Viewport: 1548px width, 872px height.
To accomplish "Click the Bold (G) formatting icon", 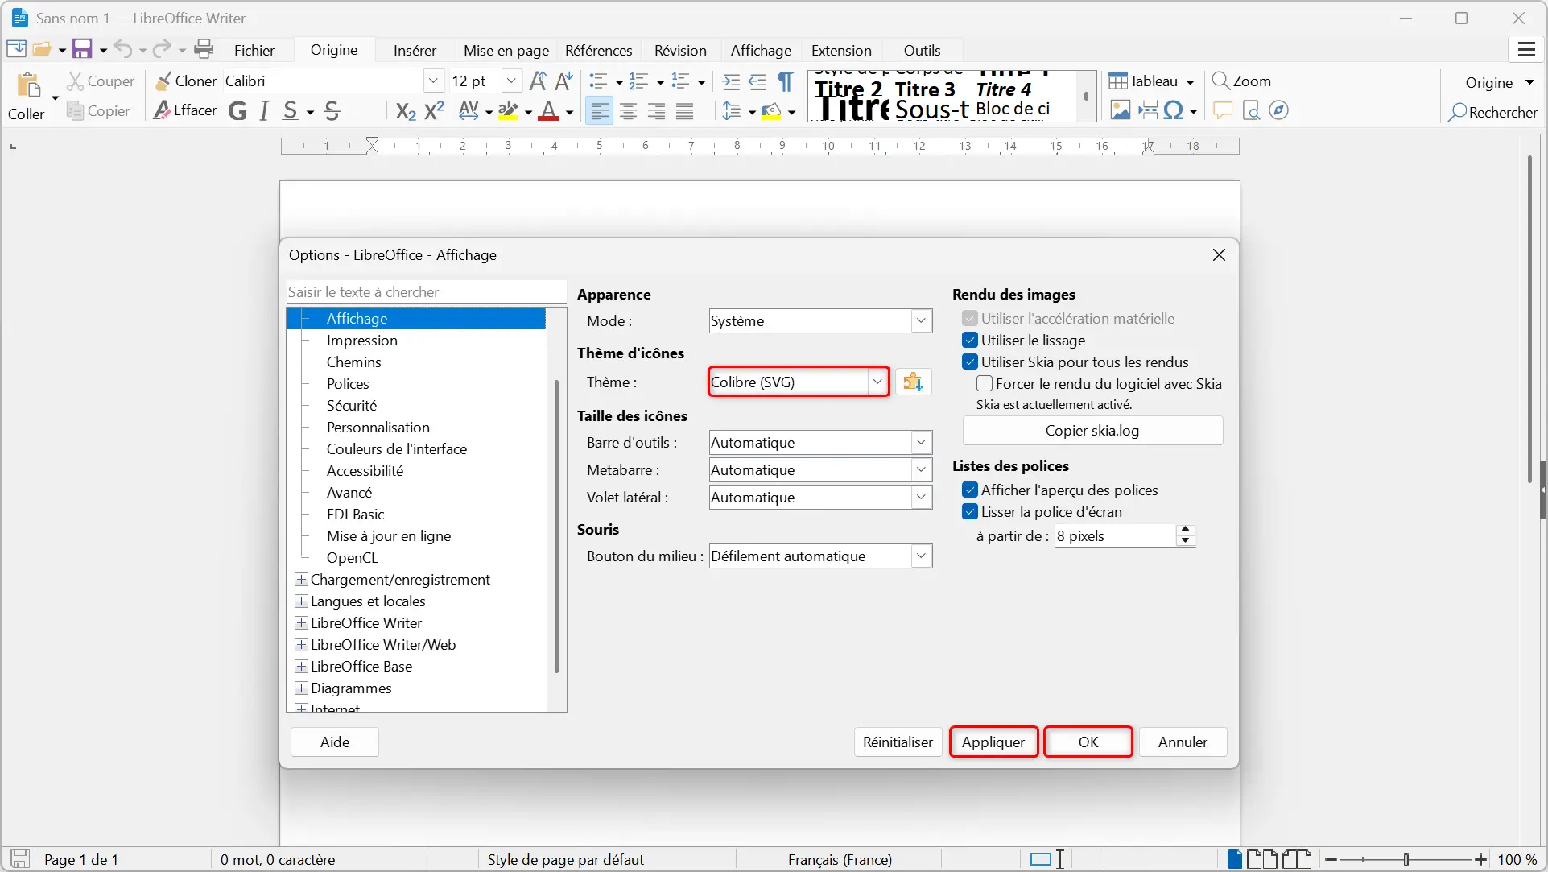I will point(237,110).
